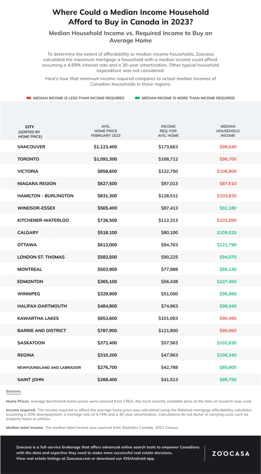Select the 'INCOME REQ. FOR AVG. HOME' column header

pos(168,131)
